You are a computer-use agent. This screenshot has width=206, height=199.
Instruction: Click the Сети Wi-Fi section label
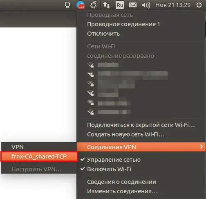click(101, 46)
